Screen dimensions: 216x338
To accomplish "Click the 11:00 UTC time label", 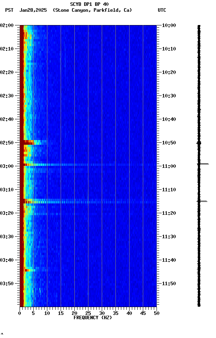I will (169, 166).
